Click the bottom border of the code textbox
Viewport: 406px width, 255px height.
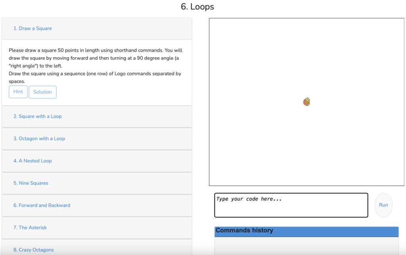point(291,217)
